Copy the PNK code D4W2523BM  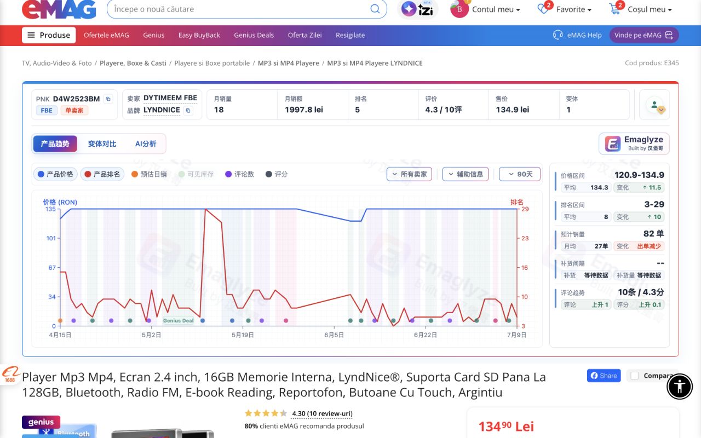[108, 99]
